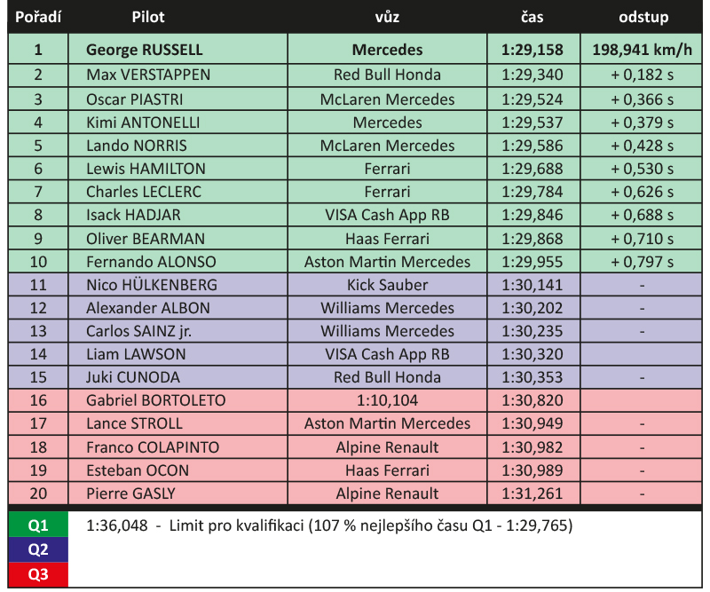Click the Q2 blue legend box

(x=37, y=549)
